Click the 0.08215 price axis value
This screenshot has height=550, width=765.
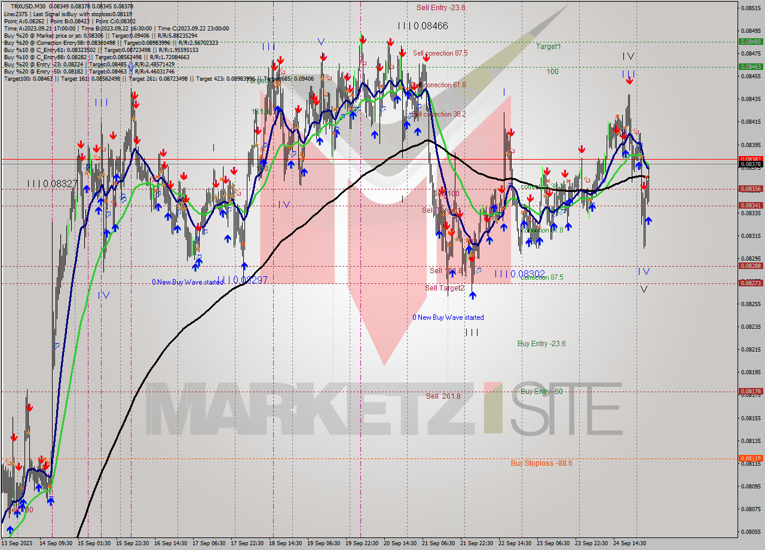pos(750,349)
